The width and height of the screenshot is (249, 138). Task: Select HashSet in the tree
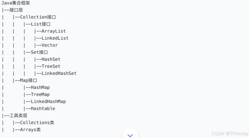pyautogui.click(x=51, y=59)
